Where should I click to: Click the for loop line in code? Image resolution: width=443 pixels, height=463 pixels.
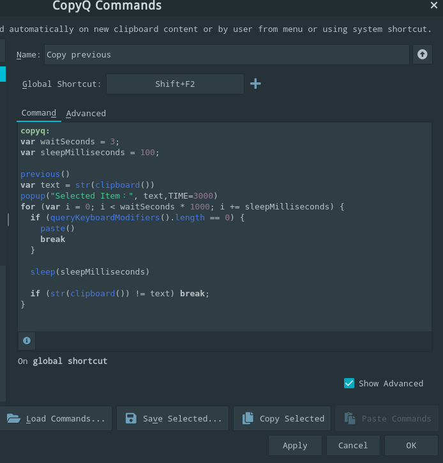click(183, 207)
